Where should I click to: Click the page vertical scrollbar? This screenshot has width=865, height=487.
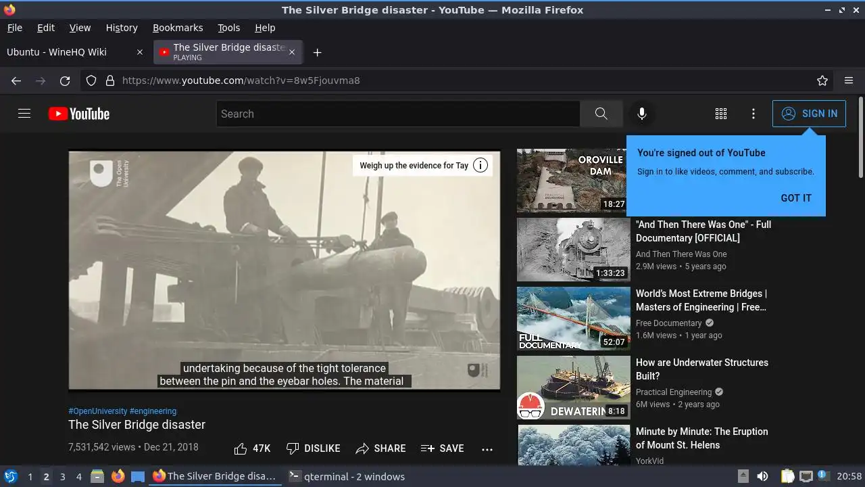[x=860, y=139]
